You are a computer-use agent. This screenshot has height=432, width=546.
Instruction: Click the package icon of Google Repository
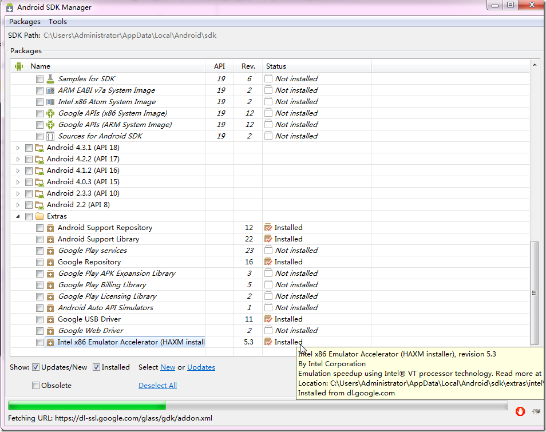(50, 262)
